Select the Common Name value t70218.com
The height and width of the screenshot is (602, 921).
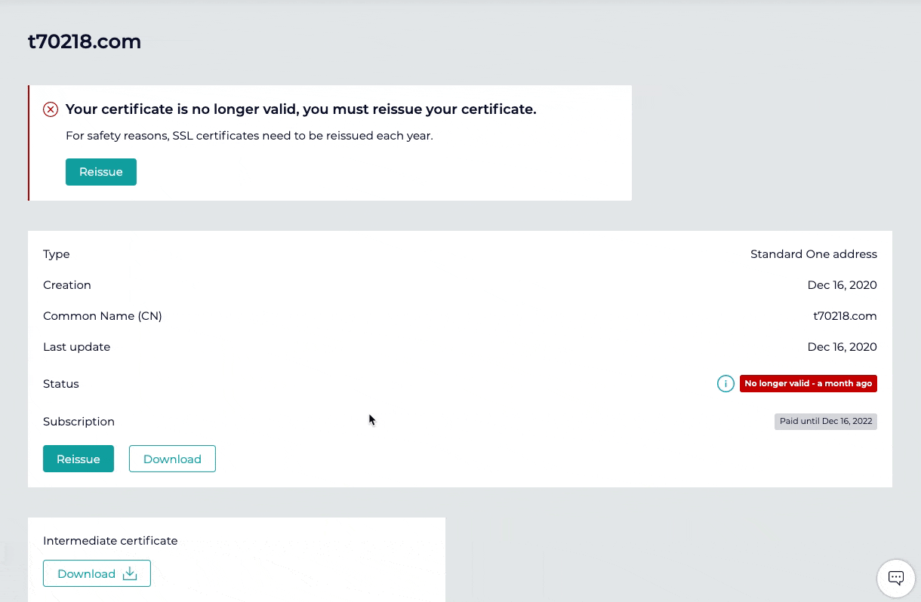tap(845, 316)
